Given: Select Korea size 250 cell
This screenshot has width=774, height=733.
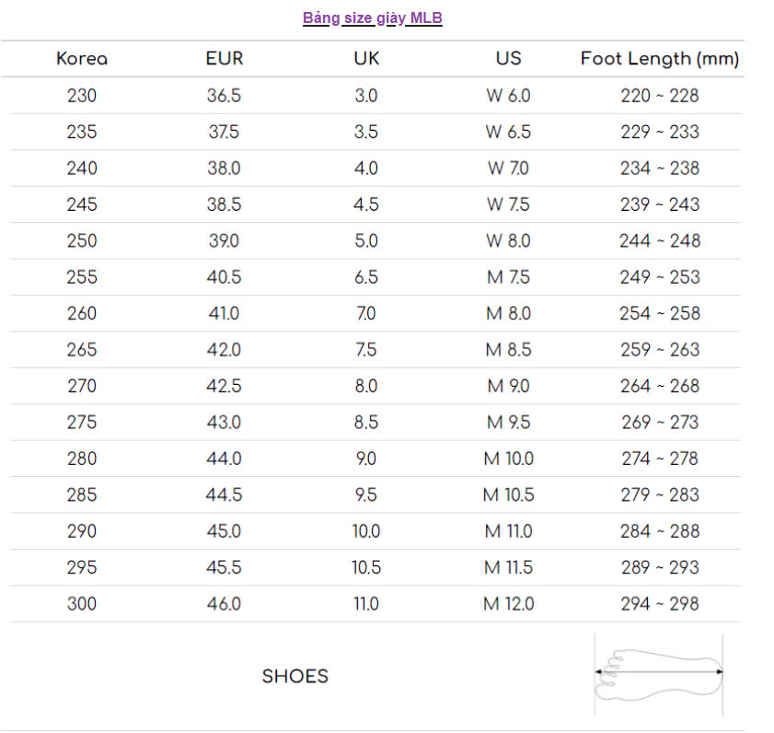Looking at the screenshot, I should (82, 241).
